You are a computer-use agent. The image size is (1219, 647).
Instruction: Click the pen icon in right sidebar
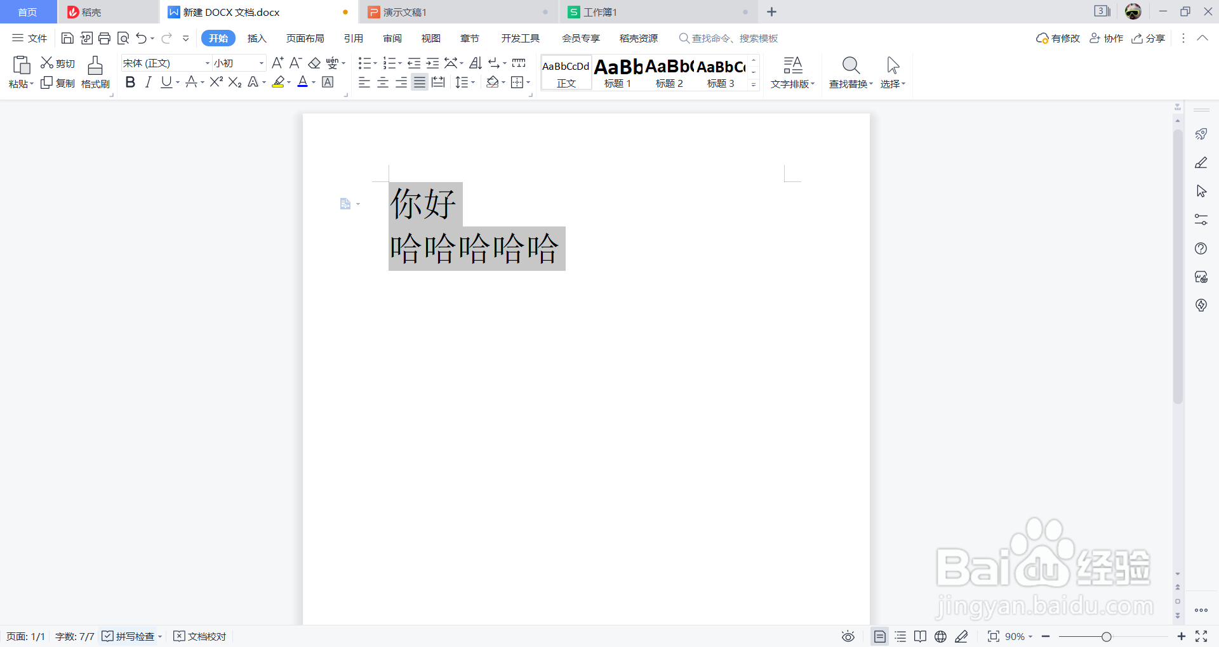tap(1201, 162)
